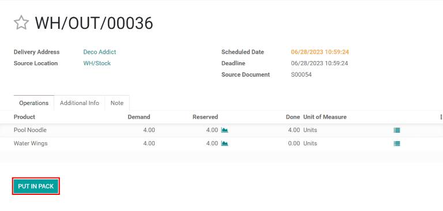Viewport: 443px width, 211px height.
Task: Click the orange scheduled date value
Action: click(320, 52)
